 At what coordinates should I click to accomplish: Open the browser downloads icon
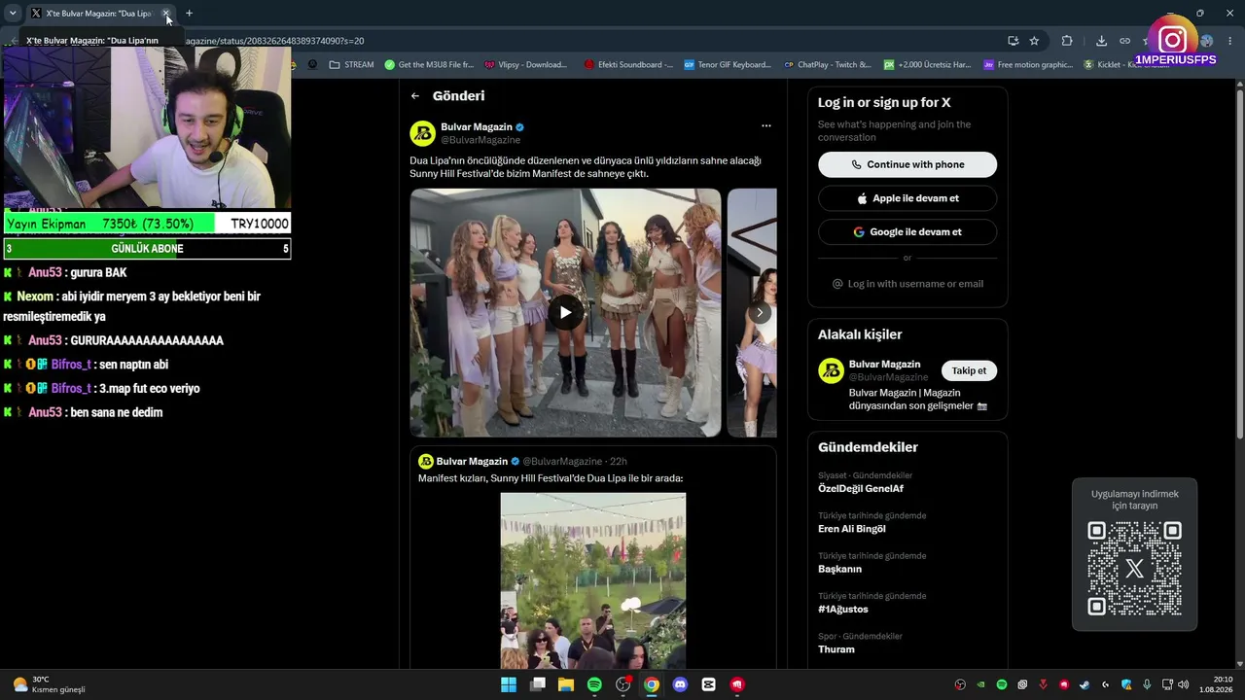point(1101,41)
